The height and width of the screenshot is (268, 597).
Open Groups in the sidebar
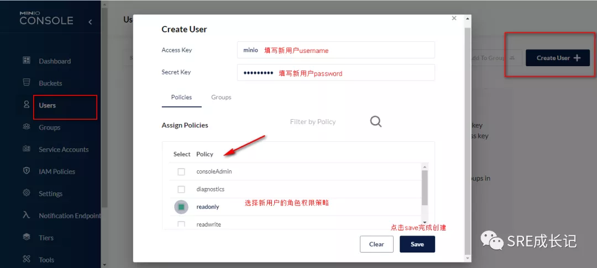(50, 127)
